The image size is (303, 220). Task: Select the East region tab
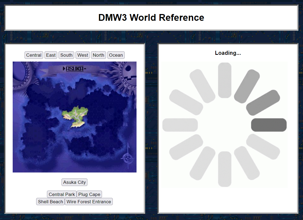[51, 55]
